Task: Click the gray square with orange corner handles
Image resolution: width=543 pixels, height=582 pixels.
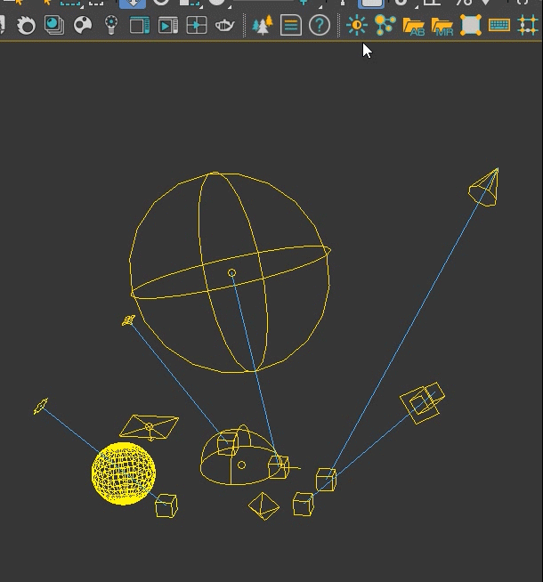Action: tap(471, 25)
